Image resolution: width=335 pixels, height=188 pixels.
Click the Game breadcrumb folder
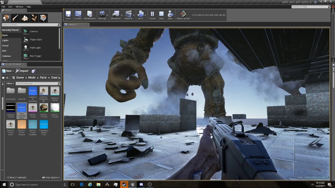coord(20,78)
